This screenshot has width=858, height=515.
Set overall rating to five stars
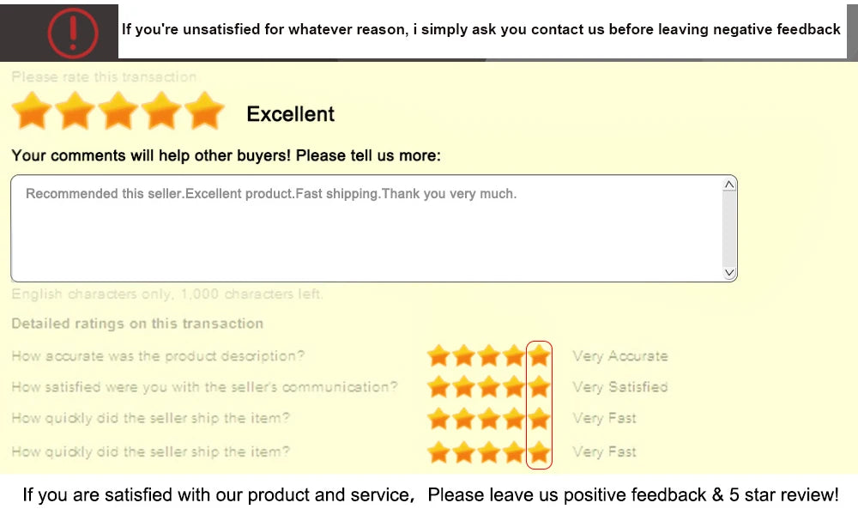click(x=204, y=112)
